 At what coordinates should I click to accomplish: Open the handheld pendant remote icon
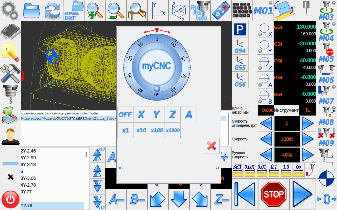pyautogui.click(x=221, y=10)
